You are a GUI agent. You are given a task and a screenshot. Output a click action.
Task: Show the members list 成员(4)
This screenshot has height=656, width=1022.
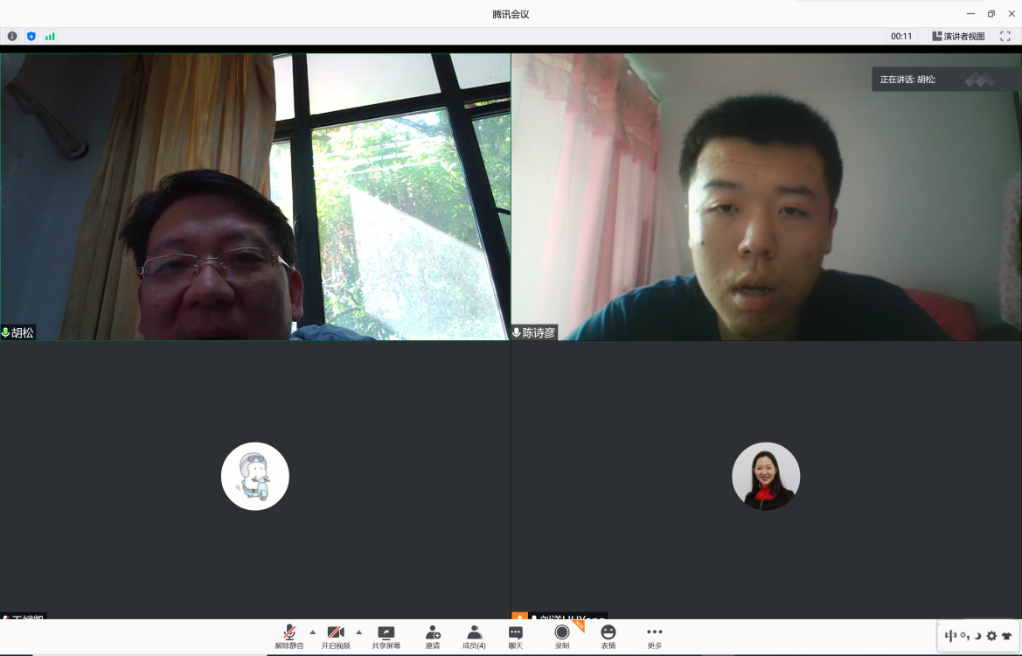[474, 637]
